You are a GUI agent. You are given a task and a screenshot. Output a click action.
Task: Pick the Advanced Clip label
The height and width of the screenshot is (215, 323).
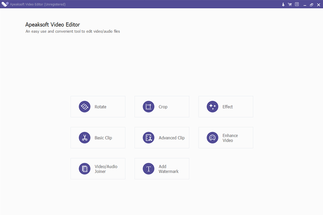click(x=172, y=138)
